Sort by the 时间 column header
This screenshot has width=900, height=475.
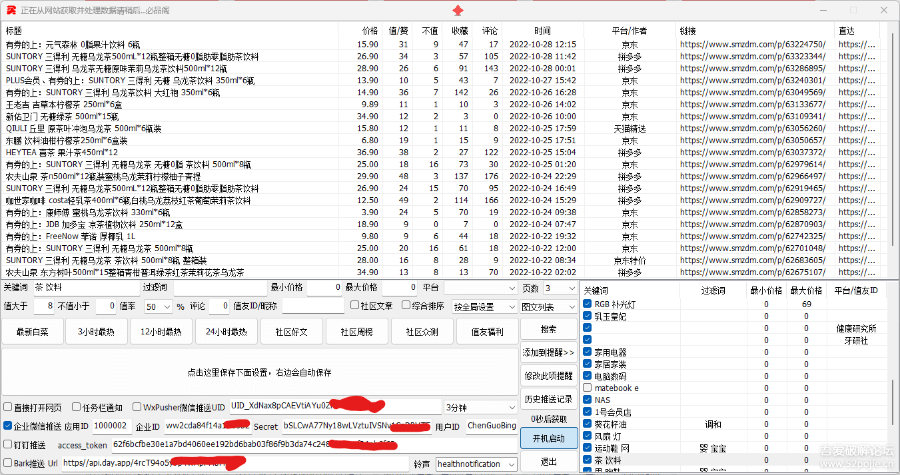click(x=542, y=31)
